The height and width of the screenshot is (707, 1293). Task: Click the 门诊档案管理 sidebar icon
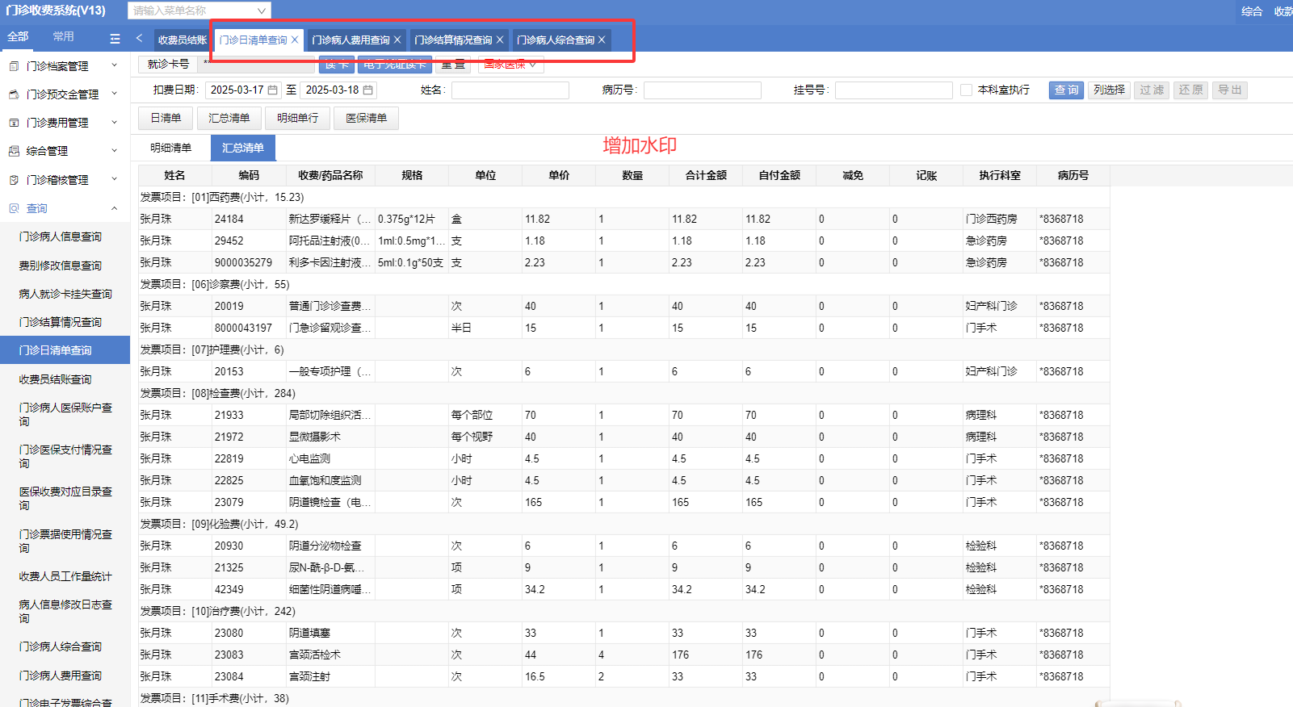[x=14, y=66]
